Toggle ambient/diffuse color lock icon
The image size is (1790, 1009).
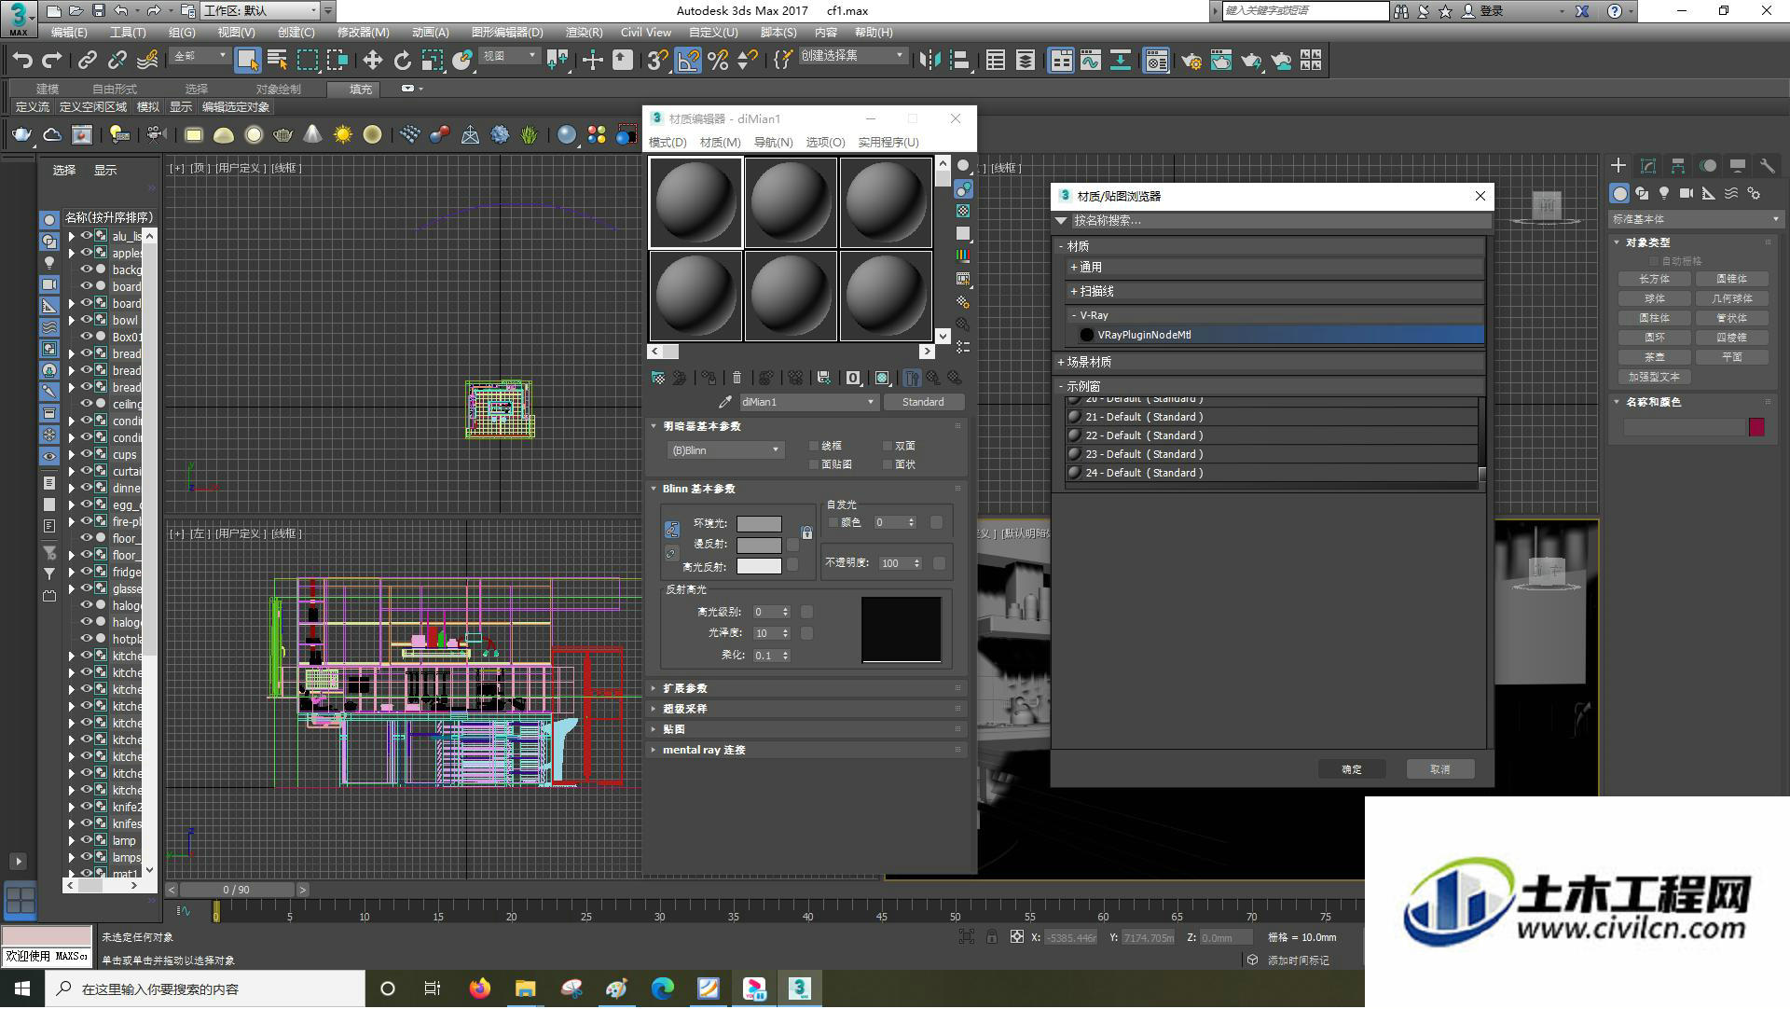806,533
